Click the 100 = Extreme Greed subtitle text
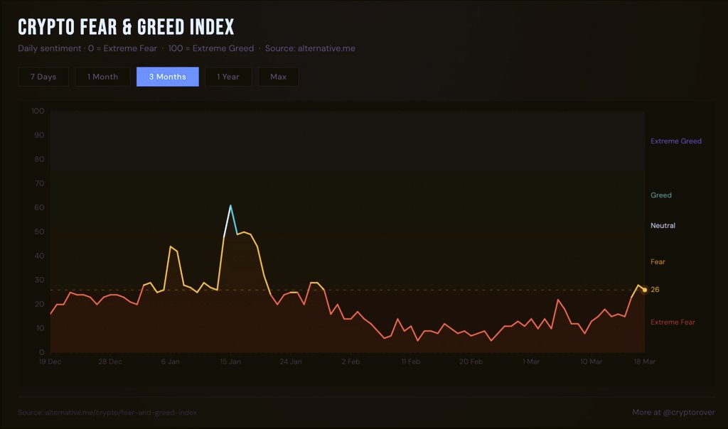This screenshot has height=429, width=728. [211, 48]
